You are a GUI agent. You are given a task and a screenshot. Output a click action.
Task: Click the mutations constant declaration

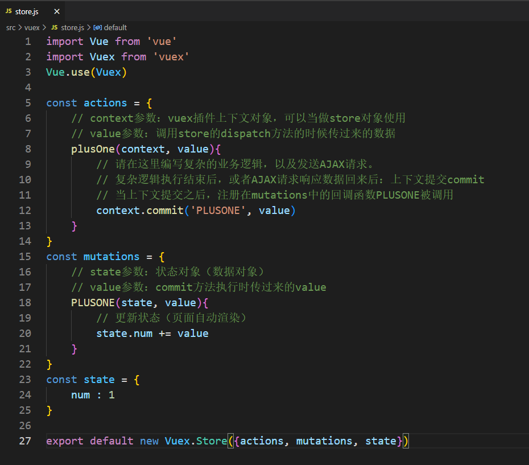pyautogui.click(x=111, y=257)
